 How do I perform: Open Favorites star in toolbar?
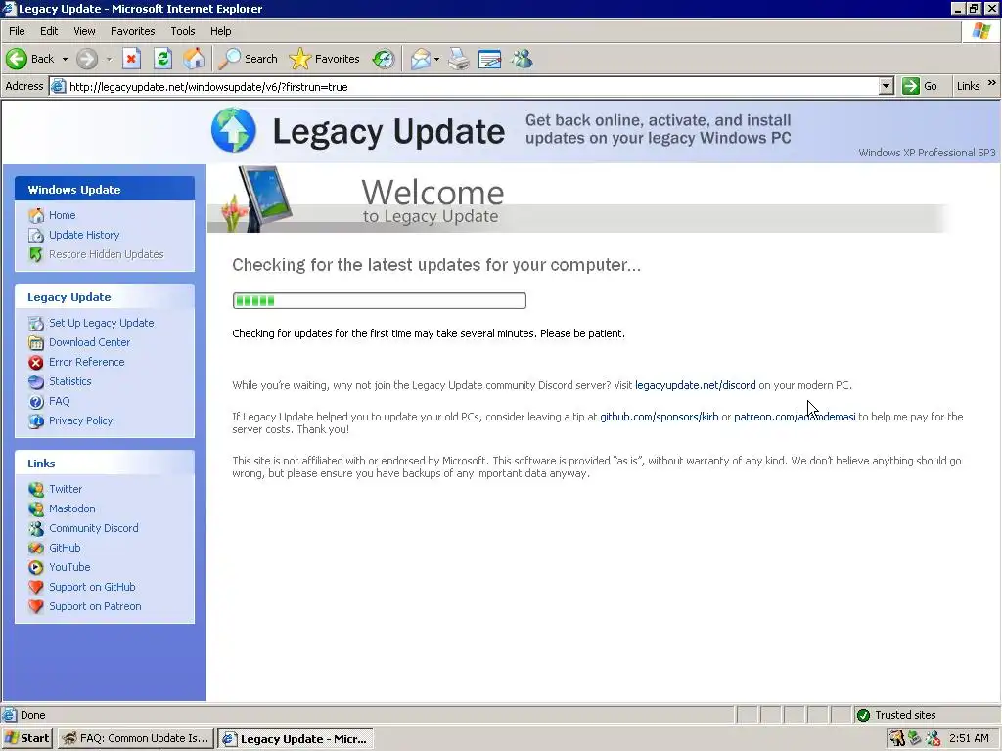tap(325, 59)
